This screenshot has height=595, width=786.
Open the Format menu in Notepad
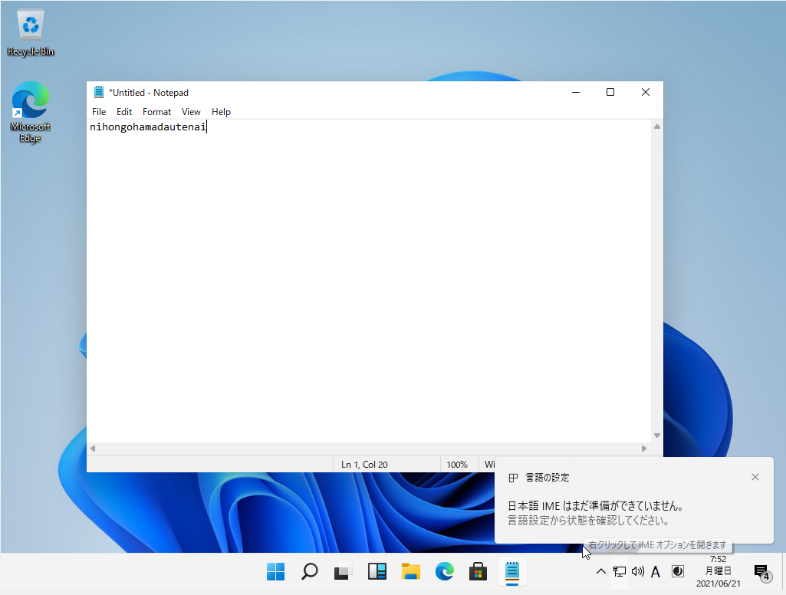tap(156, 112)
